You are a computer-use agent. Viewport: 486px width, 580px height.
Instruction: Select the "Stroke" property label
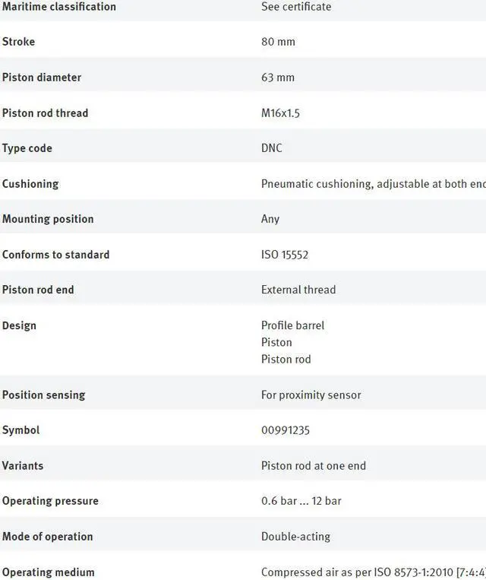tap(19, 42)
